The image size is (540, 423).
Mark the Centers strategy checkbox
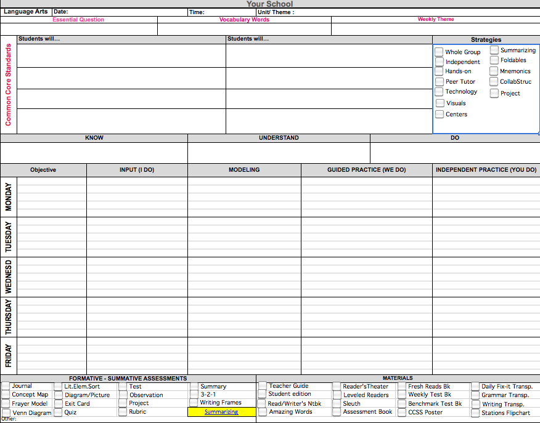[x=439, y=114]
